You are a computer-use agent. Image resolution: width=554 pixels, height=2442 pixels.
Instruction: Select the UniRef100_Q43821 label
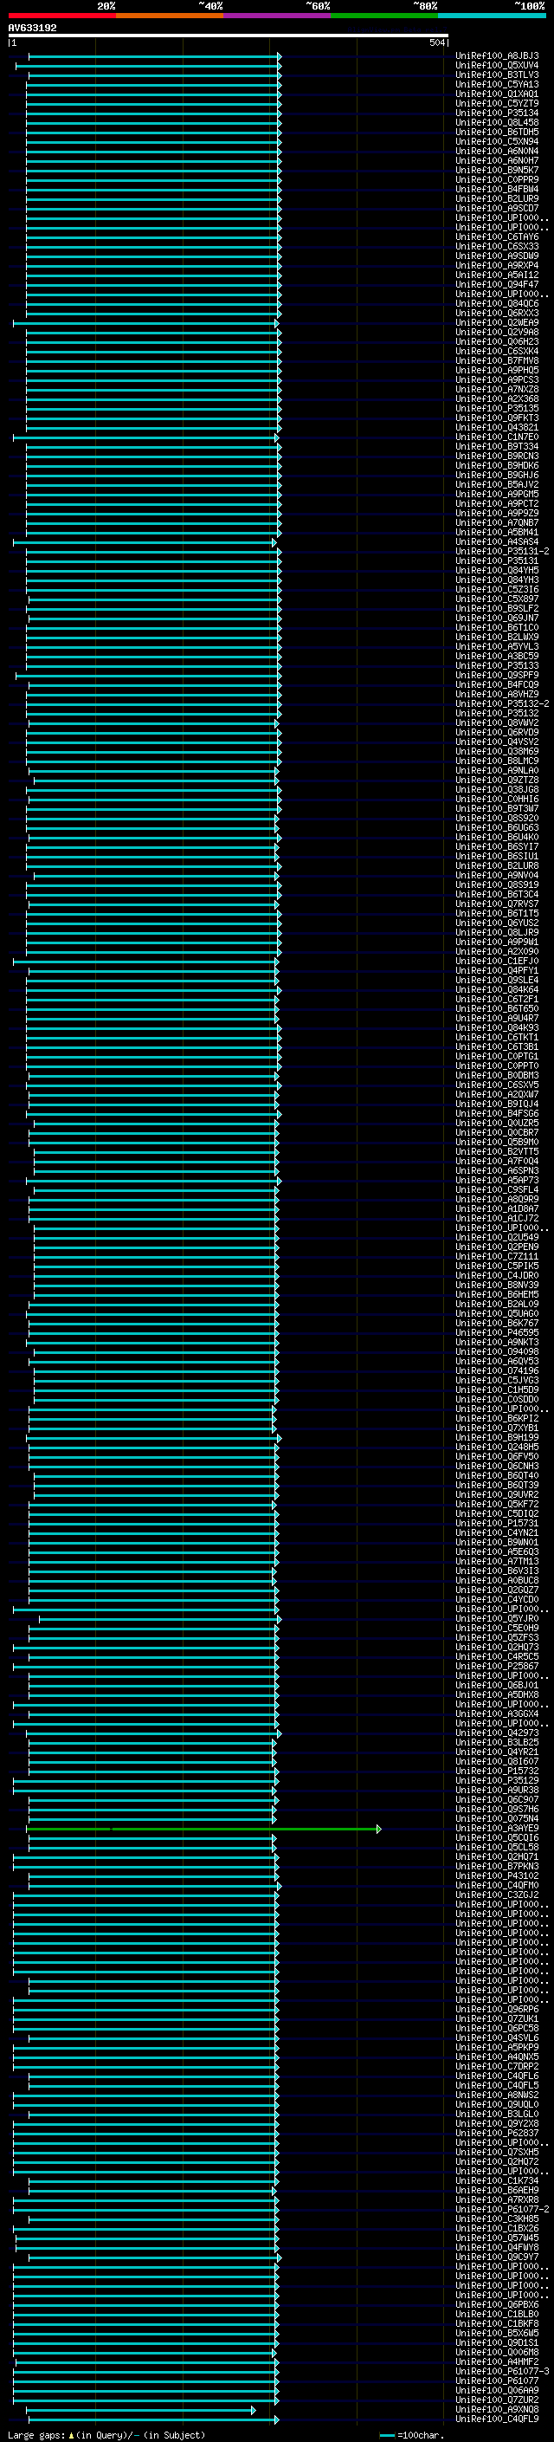pos(497,428)
